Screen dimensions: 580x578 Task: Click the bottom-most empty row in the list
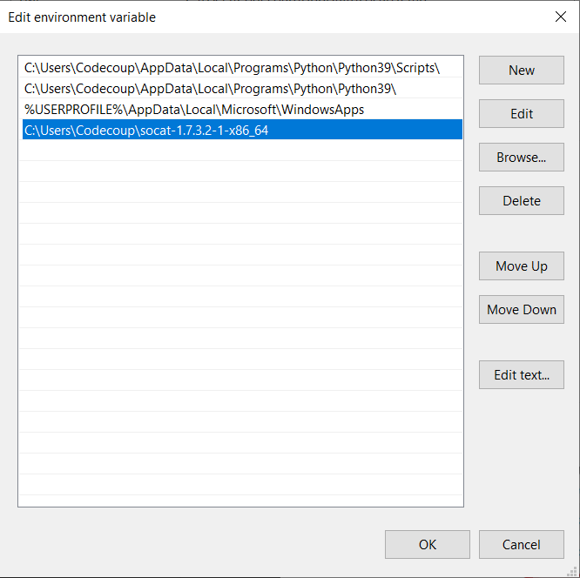pos(240,486)
